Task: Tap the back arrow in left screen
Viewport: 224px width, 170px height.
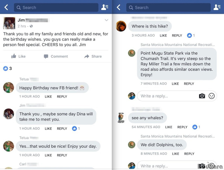Action: (6, 7)
